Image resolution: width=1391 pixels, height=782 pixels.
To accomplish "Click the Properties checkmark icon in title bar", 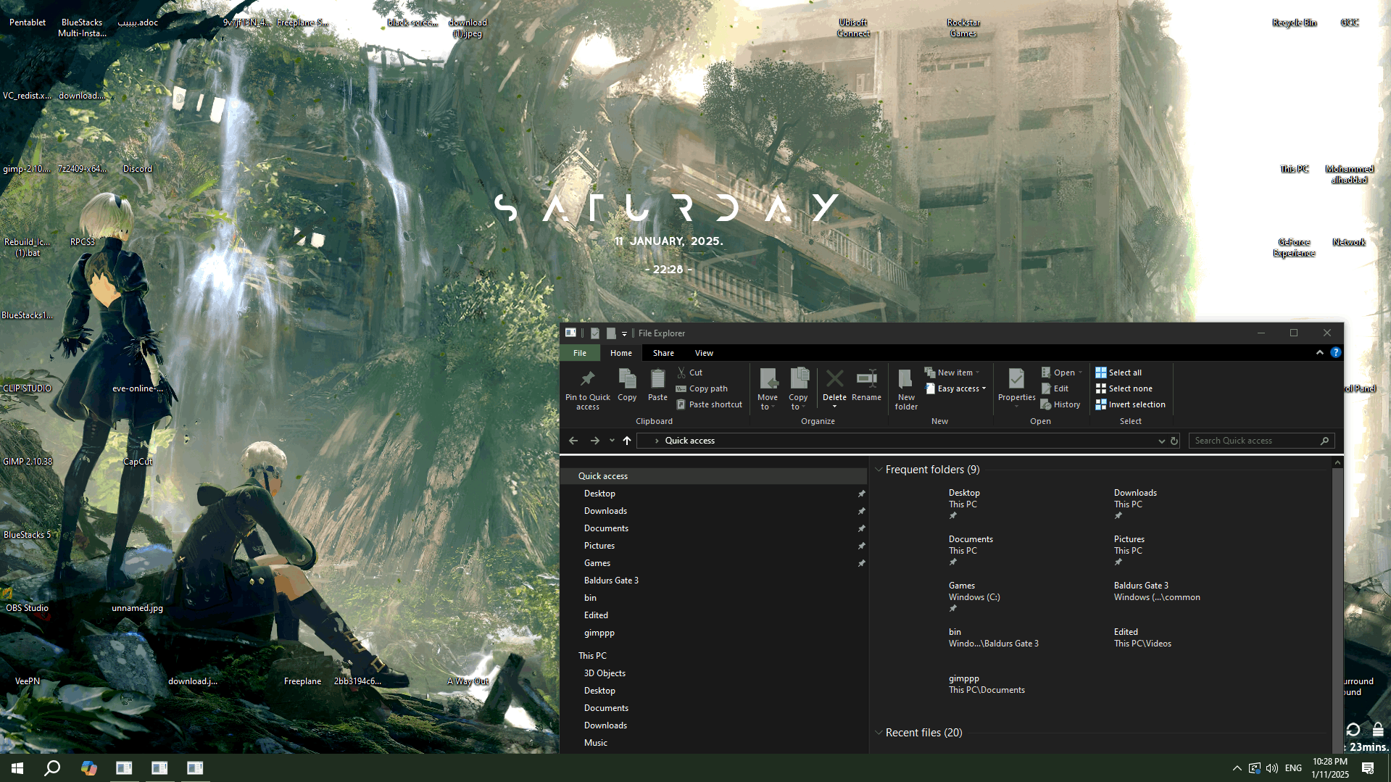I will pos(595,333).
